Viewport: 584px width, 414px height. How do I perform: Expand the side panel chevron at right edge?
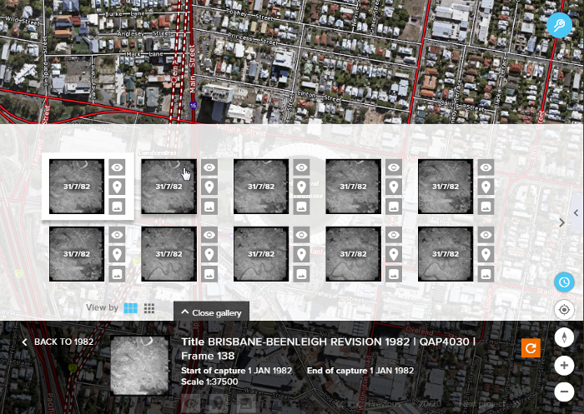click(x=576, y=212)
